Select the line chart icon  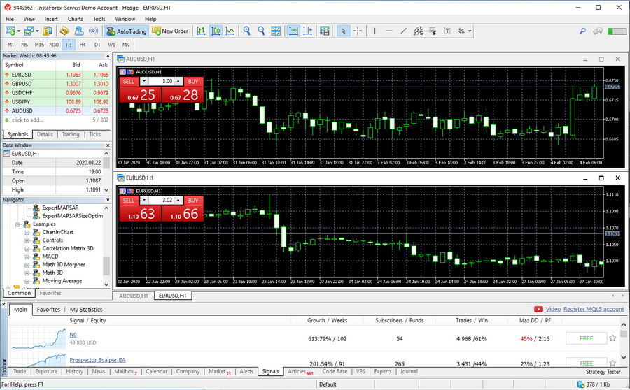[x=230, y=31]
